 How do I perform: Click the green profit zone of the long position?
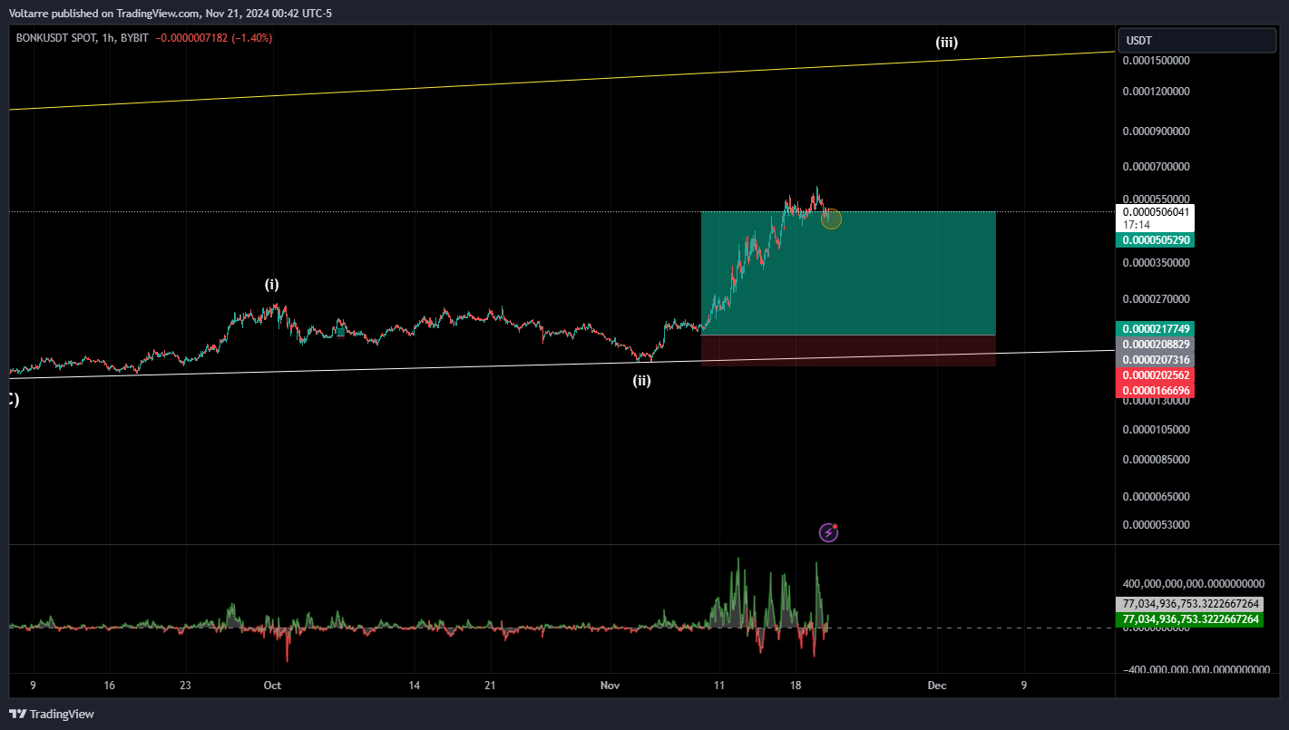848,273
